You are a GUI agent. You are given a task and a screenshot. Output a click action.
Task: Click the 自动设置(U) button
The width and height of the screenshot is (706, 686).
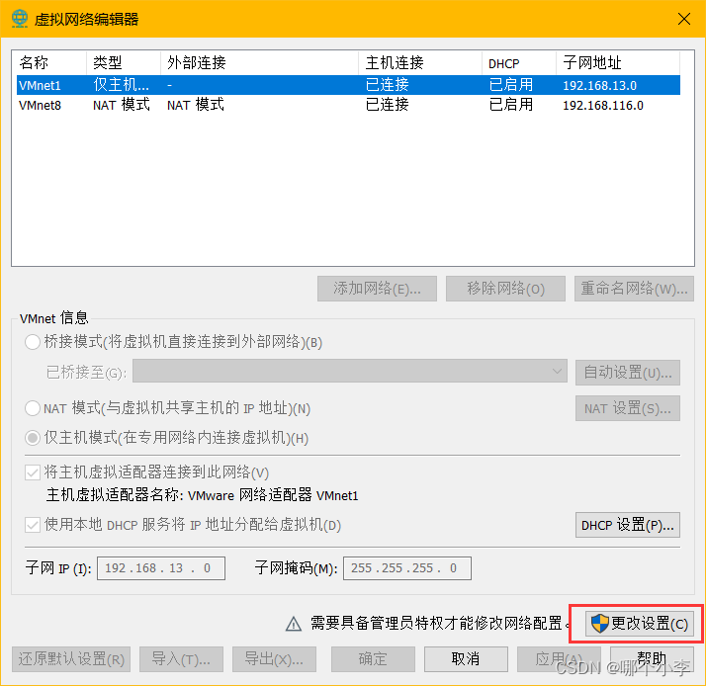[x=628, y=373]
